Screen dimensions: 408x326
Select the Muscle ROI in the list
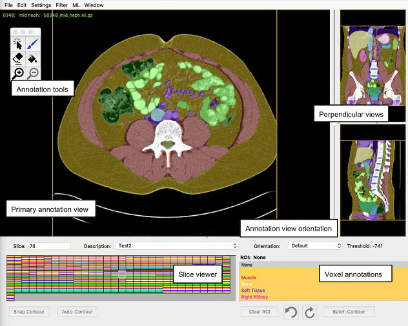tap(249, 278)
